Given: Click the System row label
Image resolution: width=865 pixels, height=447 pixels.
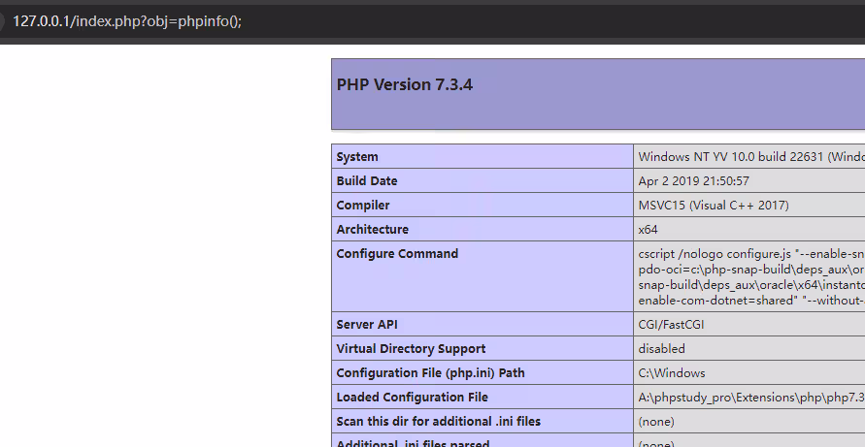Looking at the screenshot, I should click(357, 157).
